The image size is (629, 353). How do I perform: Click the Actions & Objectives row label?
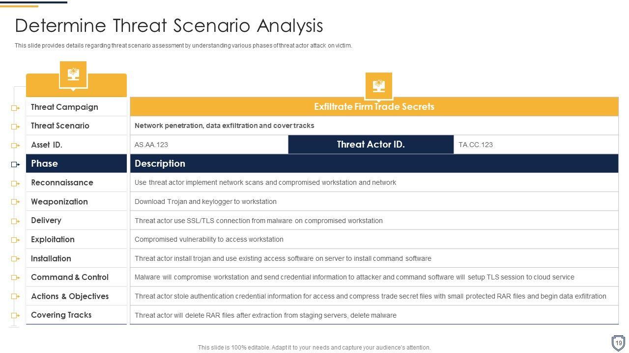click(x=70, y=297)
